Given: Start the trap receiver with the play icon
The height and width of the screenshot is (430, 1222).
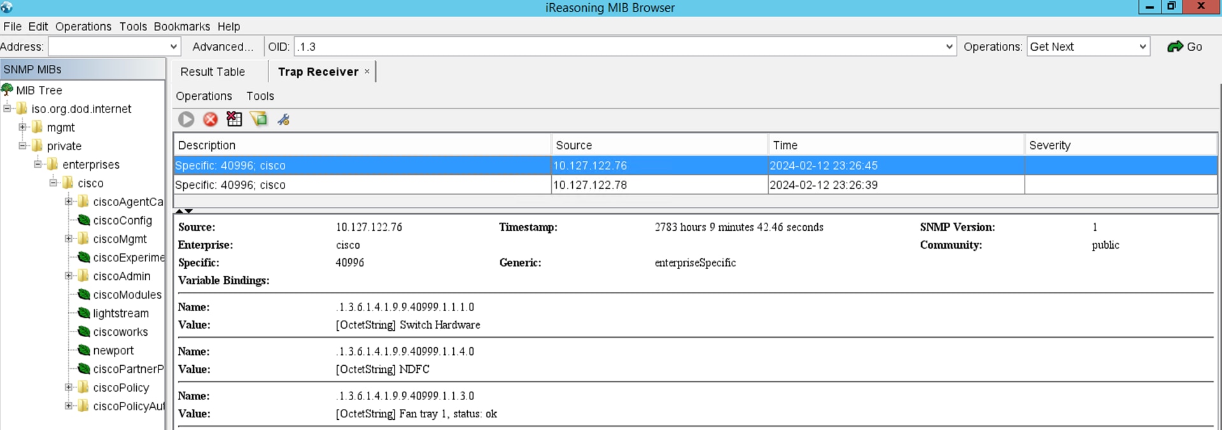Looking at the screenshot, I should tap(186, 119).
